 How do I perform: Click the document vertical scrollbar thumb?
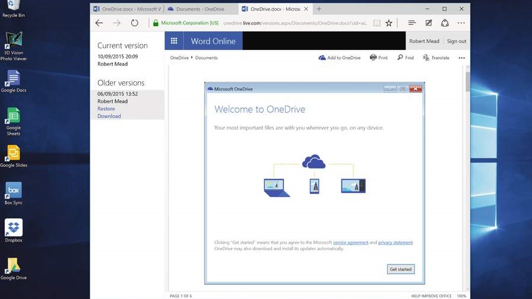467,81
